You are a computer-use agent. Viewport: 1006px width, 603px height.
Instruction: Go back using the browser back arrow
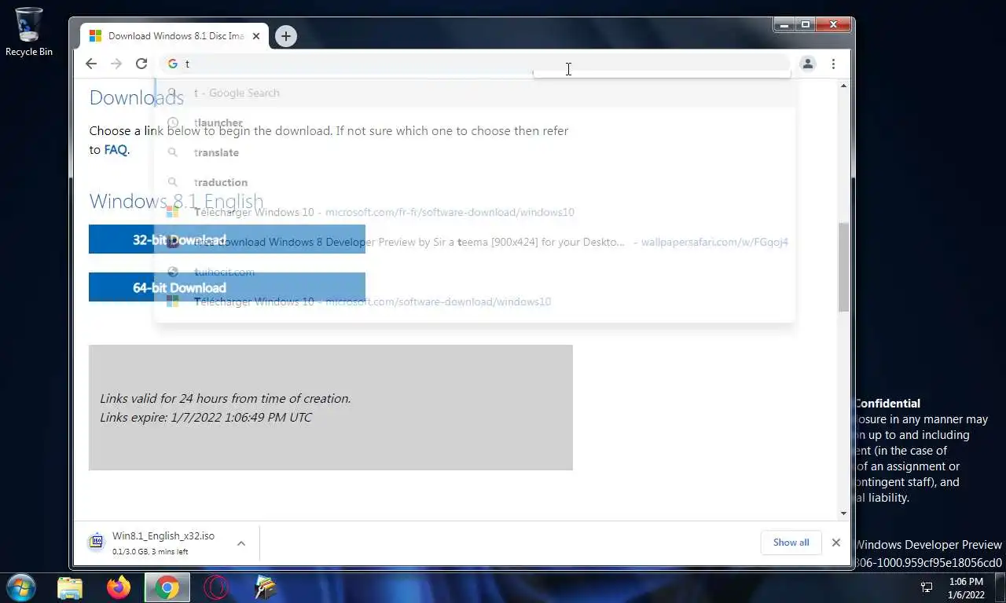(91, 64)
